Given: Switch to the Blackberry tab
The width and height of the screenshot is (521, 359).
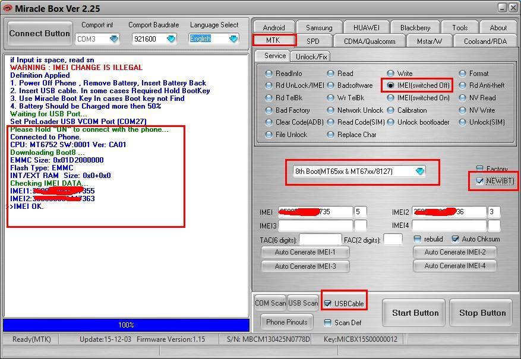Looking at the screenshot, I should point(415,27).
